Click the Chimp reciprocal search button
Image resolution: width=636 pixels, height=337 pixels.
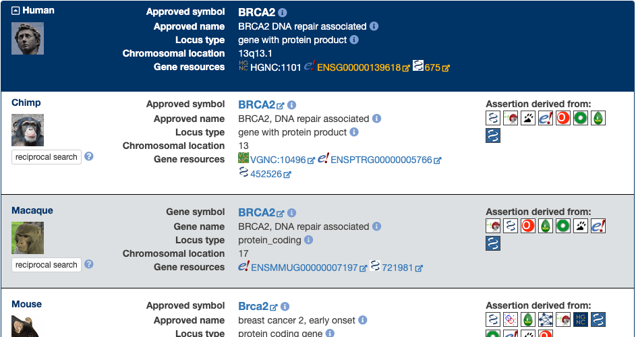[47, 157]
